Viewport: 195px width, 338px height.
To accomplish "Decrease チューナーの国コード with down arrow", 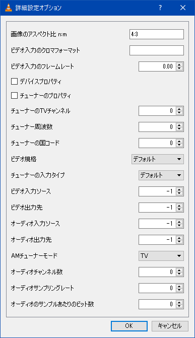I will 179,145.
